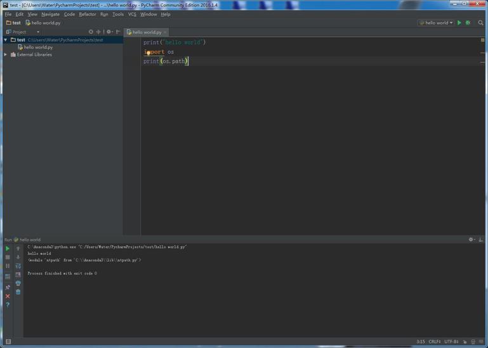488x348 pixels.
Task: Change UTF-8 file encoding in status bar
Action: coord(451,342)
